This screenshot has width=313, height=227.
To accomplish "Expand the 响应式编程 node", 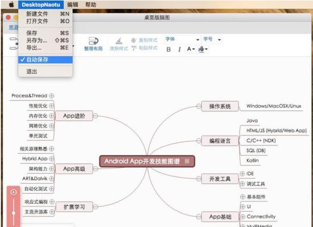I will (52, 201).
